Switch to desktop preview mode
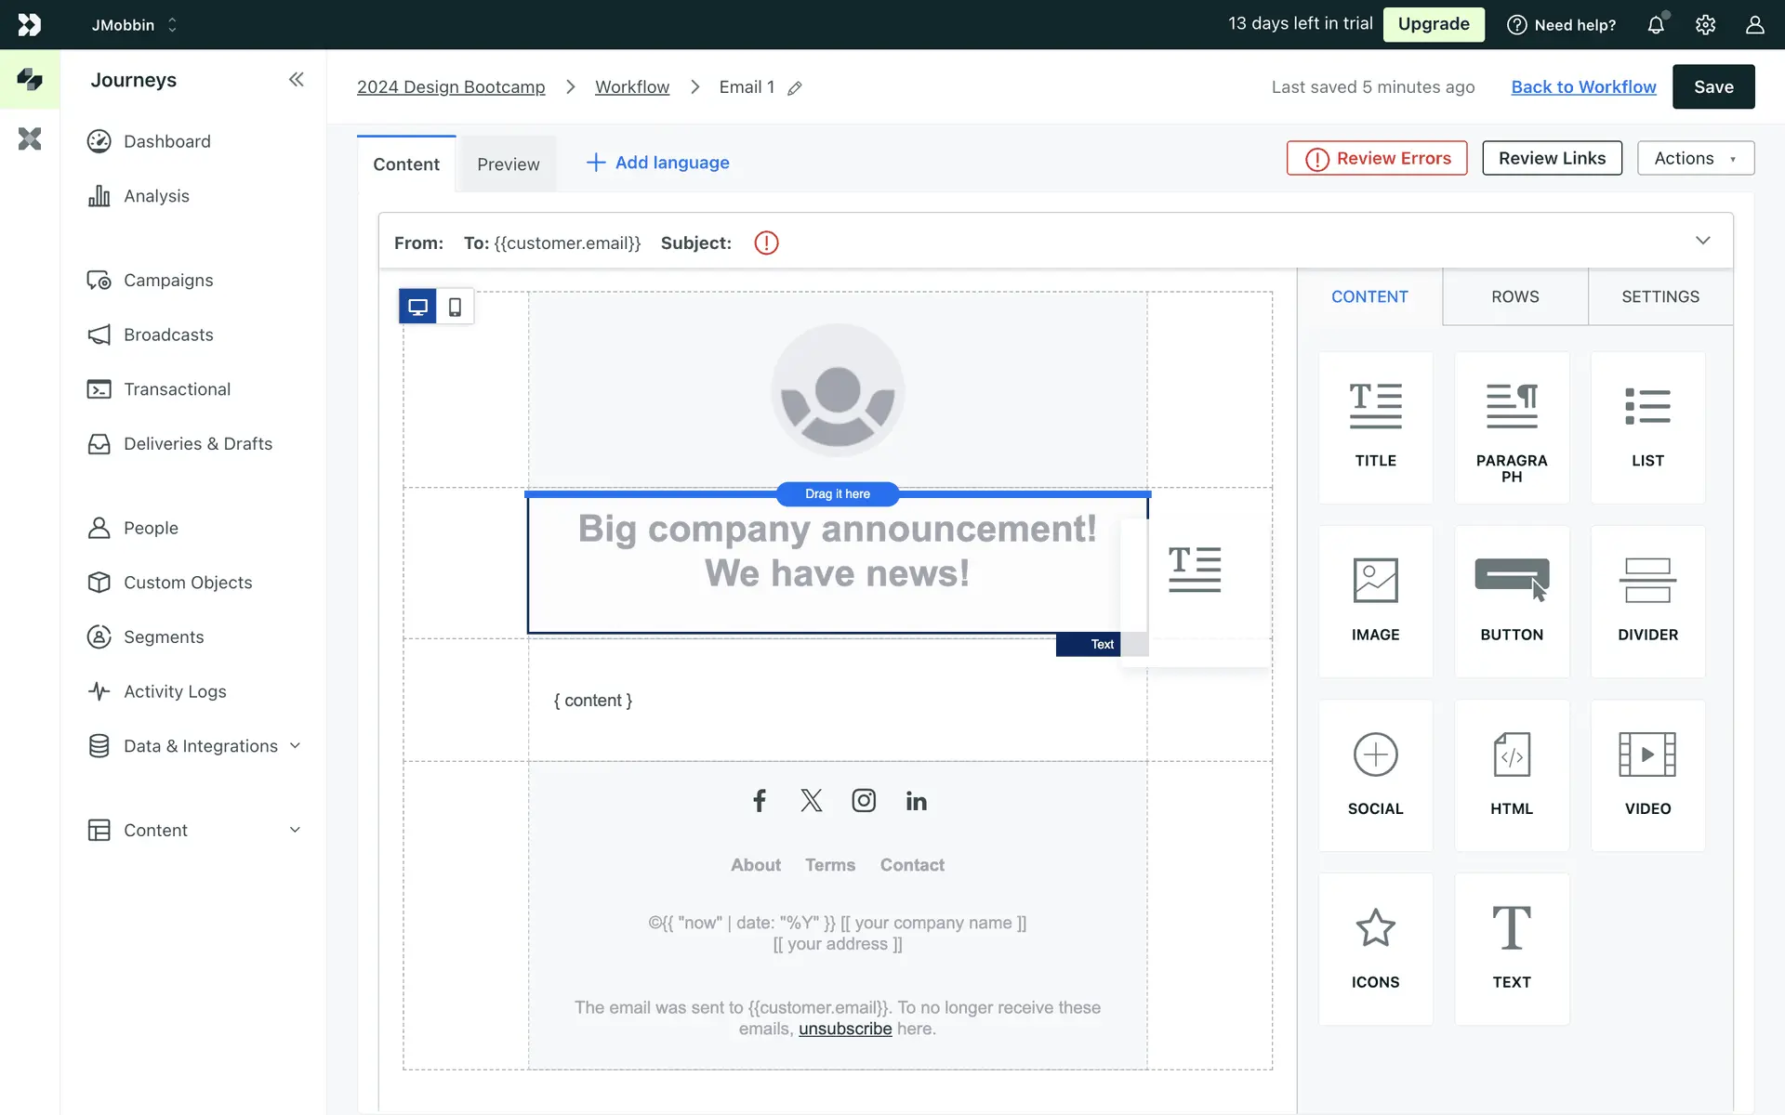The height and width of the screenshot is (1115, 1785). (x=417, y=307)
